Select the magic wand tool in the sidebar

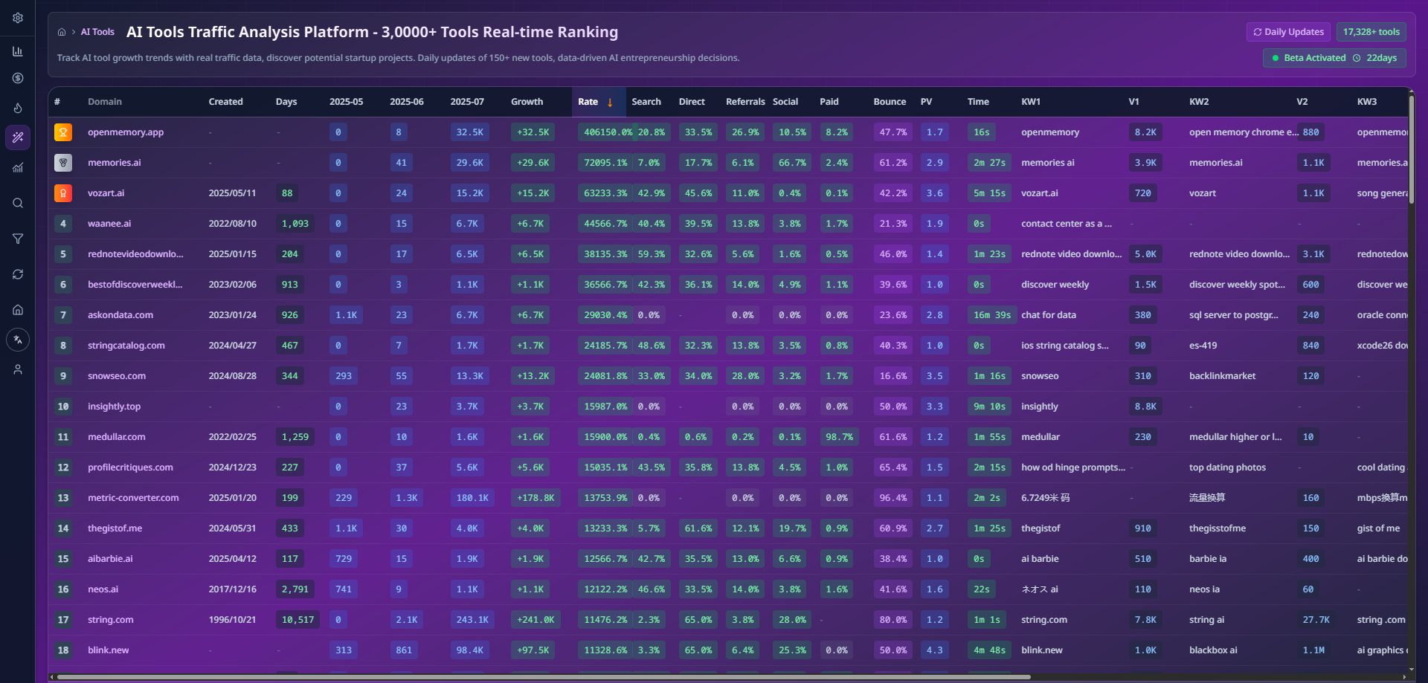18,137
